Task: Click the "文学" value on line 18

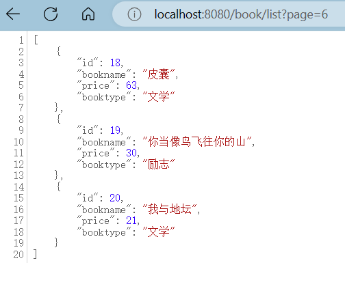Action: pos(159,232)
